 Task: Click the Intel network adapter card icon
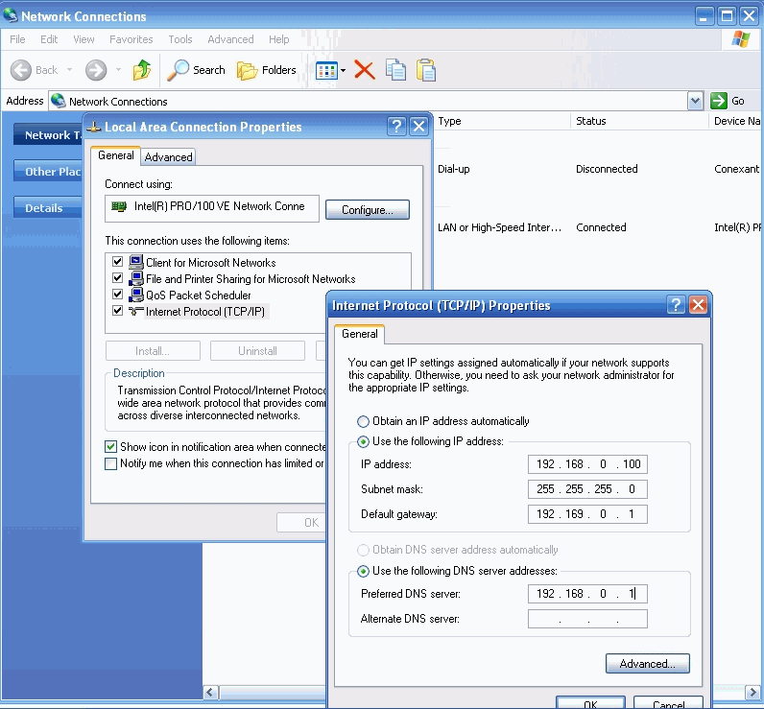tap(119, 206)
